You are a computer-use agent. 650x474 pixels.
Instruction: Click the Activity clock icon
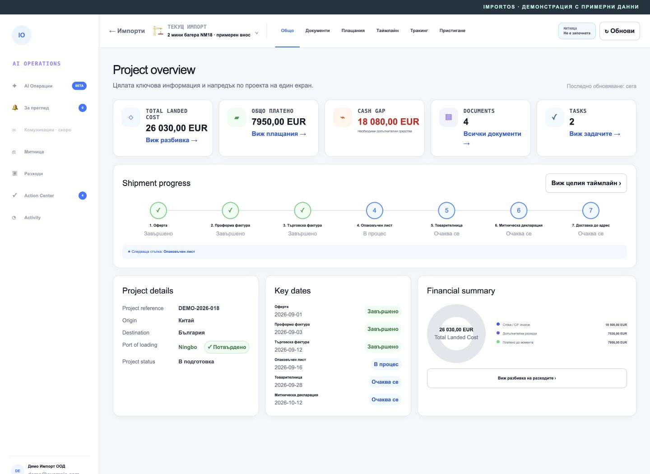pyautogui.click(x=14, y=218)
